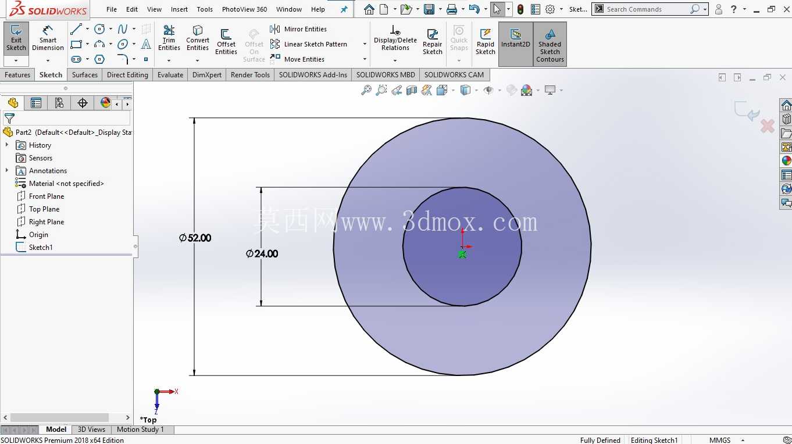
Task: Open the Display Style cube icon
Action: pyautogui.click(x=465, y=90)
